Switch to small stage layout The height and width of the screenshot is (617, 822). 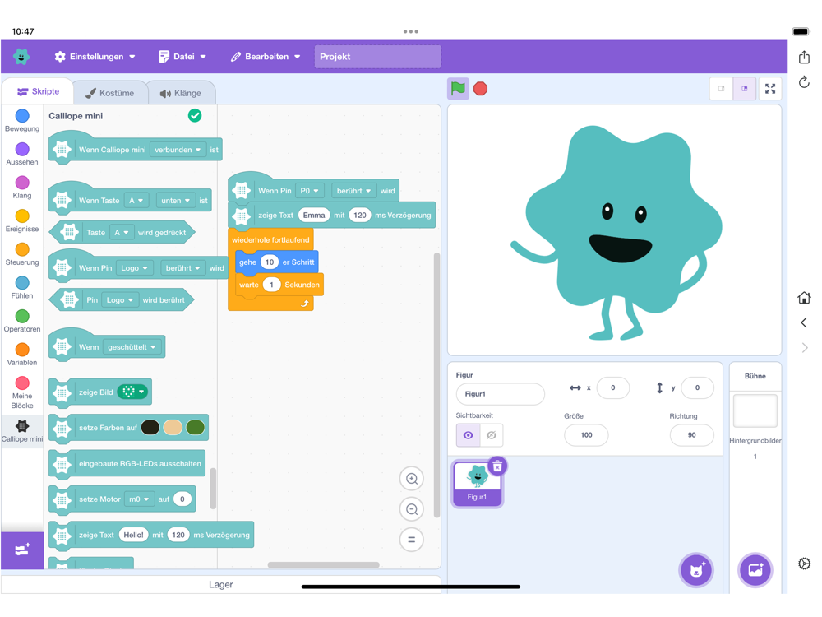(x=722, y=89)
